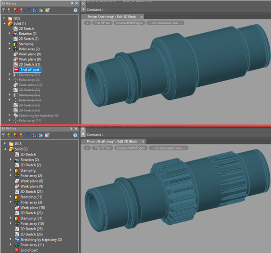Image resolution: width=271 pixels, height=253 pixels.
Task: Collapse the Solid (1) node in lower tree
Action: pyautogui.click(x=4, y=149)
